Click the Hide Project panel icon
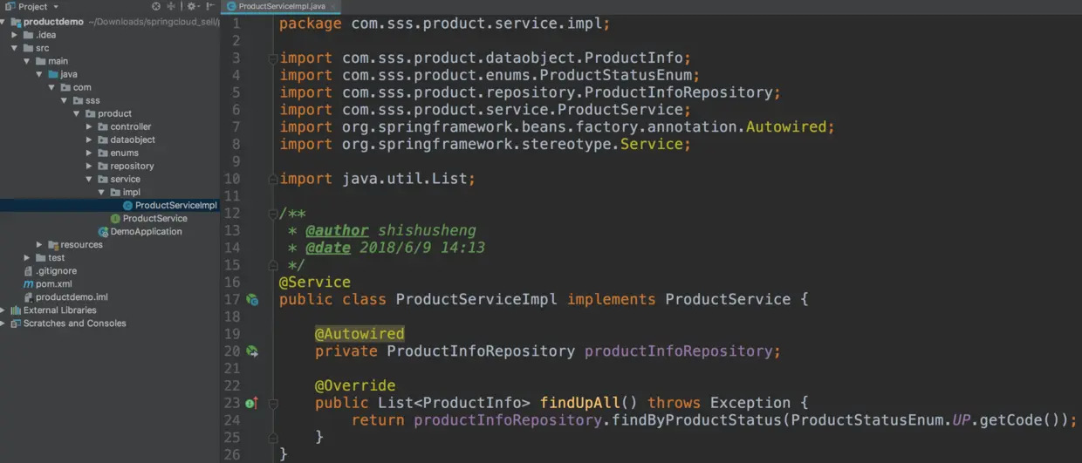The width and height of the screenshot is (1082, 463). [x=209, y=6]
